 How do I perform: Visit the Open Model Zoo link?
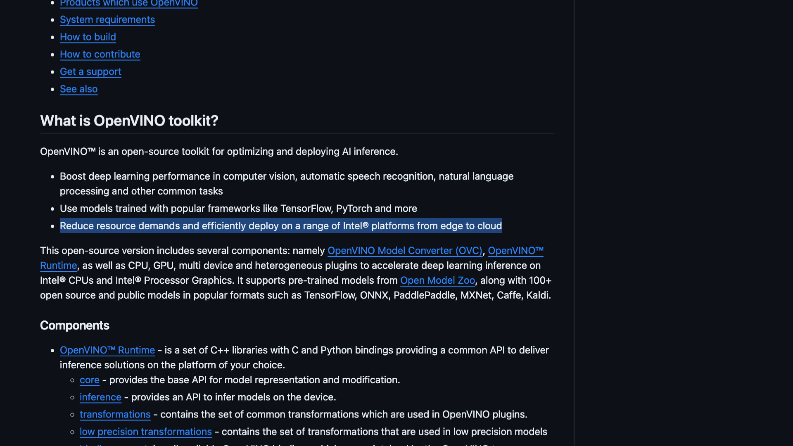(437, 280)
